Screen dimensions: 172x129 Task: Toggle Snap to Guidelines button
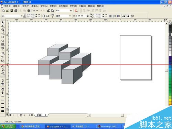tap(115, 16)
